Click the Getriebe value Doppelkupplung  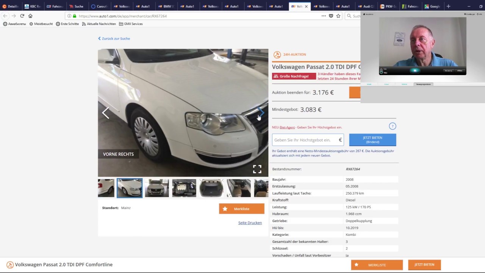pyautogui.click(x=359, y=221)
